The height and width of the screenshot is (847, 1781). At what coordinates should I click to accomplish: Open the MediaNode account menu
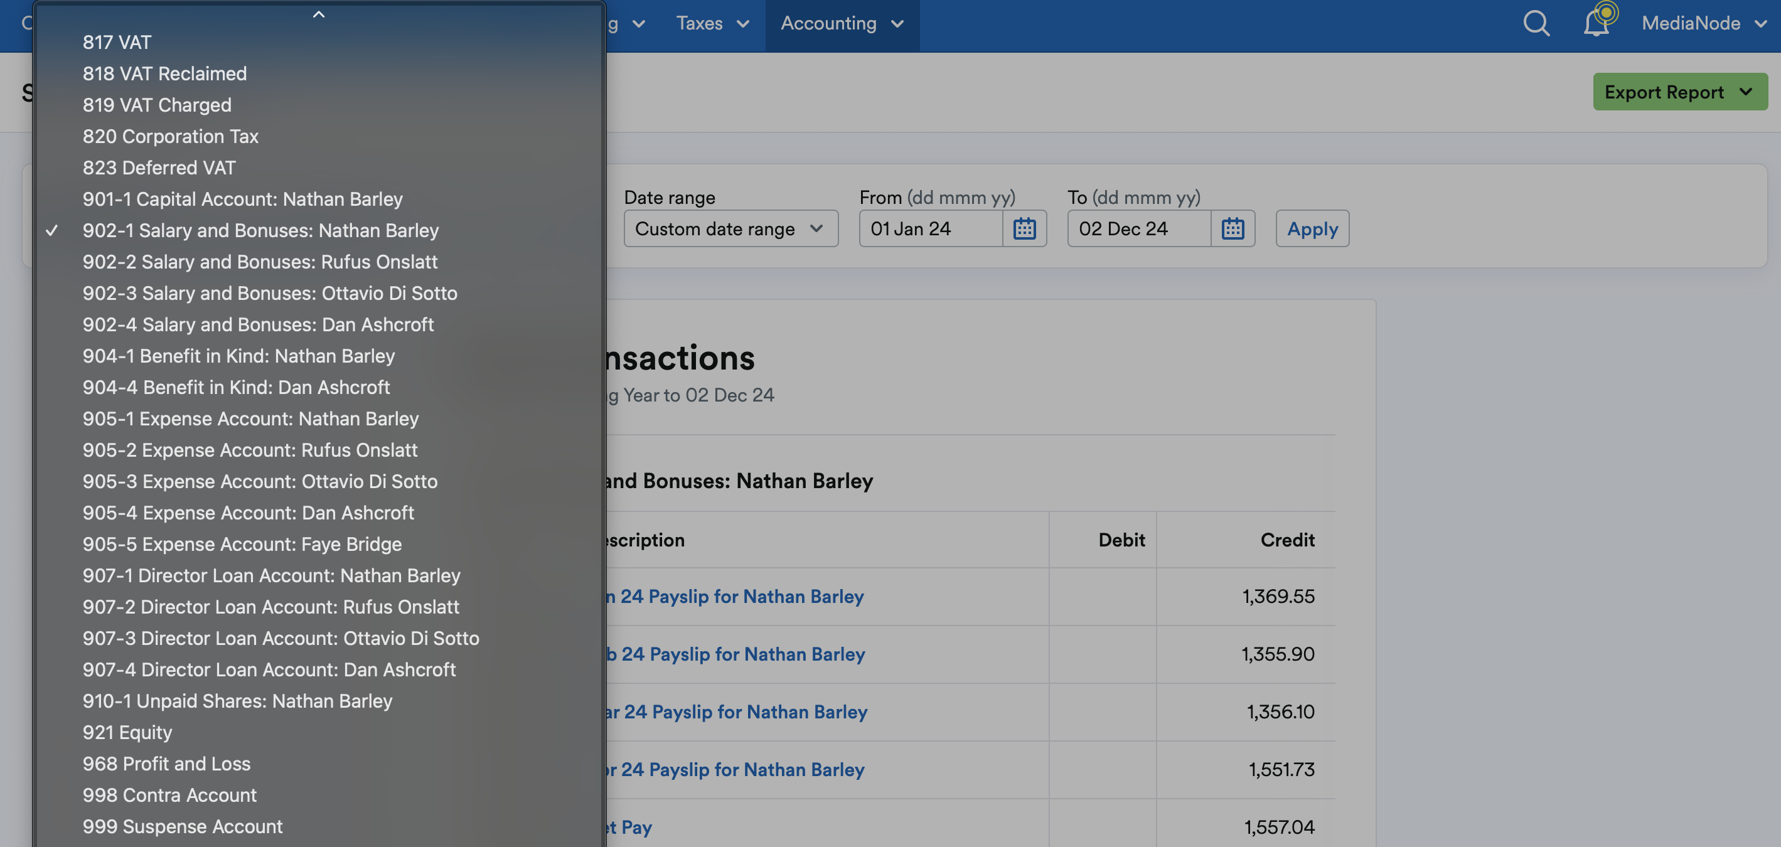1704,23
